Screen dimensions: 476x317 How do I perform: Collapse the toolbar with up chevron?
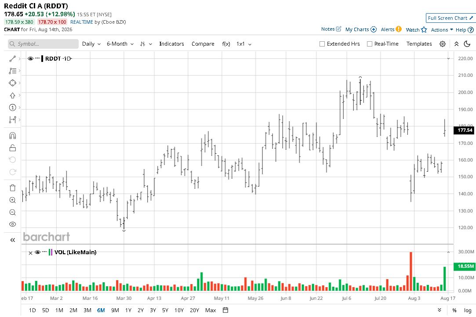pyautogui.click(x=456, y=44)
